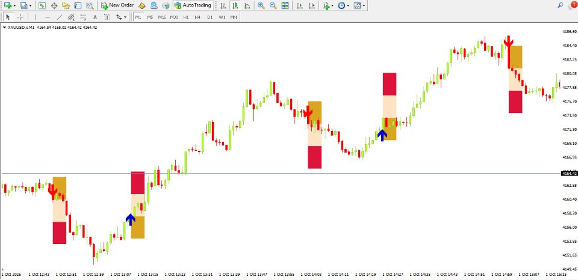Launch the Strategy Tester icon

[x=90, y=5]
